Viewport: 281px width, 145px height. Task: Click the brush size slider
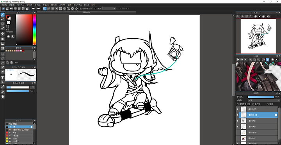click(18, 87)
